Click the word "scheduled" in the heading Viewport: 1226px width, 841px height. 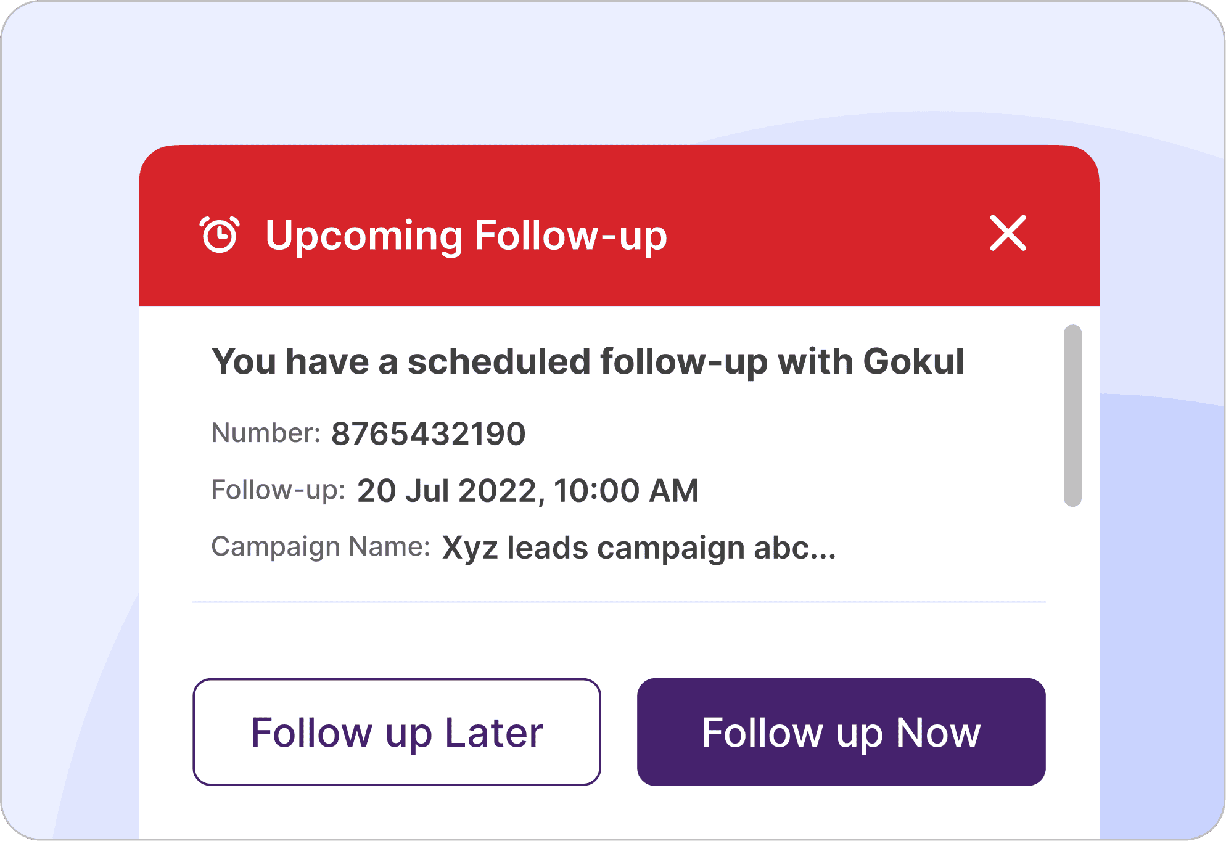coord(498,361)
